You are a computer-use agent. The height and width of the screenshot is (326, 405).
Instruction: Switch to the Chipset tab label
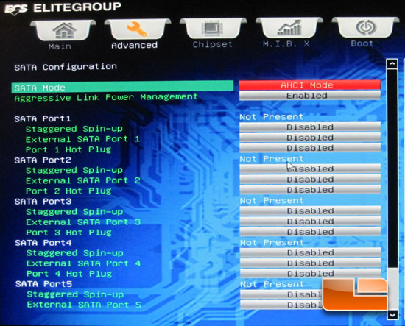pos(213,44)
